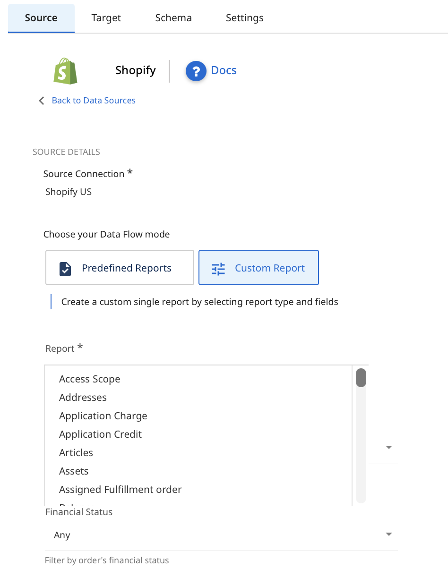448x577 pixels.
Task: Choose Access Scope from report list
Action: [89, 379]
